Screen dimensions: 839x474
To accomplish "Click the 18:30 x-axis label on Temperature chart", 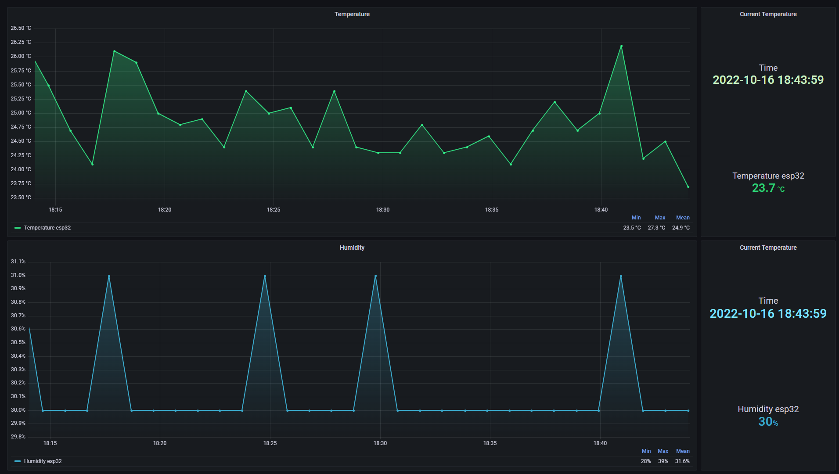I will (x=382, y=210).
